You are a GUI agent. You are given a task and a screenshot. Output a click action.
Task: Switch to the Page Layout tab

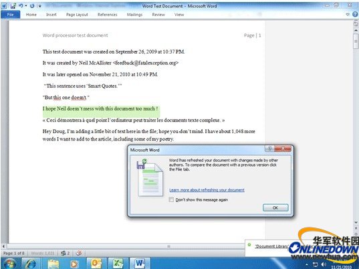[x=77, y=15]
